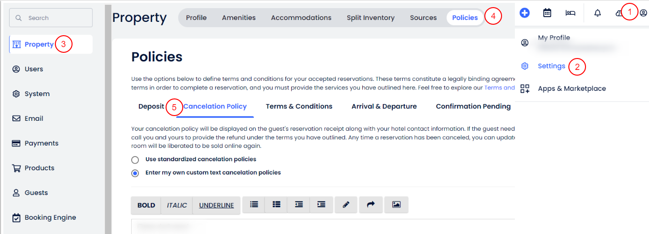Open the Settings menu entry
649x234 pixels.
tap(551, 66)
